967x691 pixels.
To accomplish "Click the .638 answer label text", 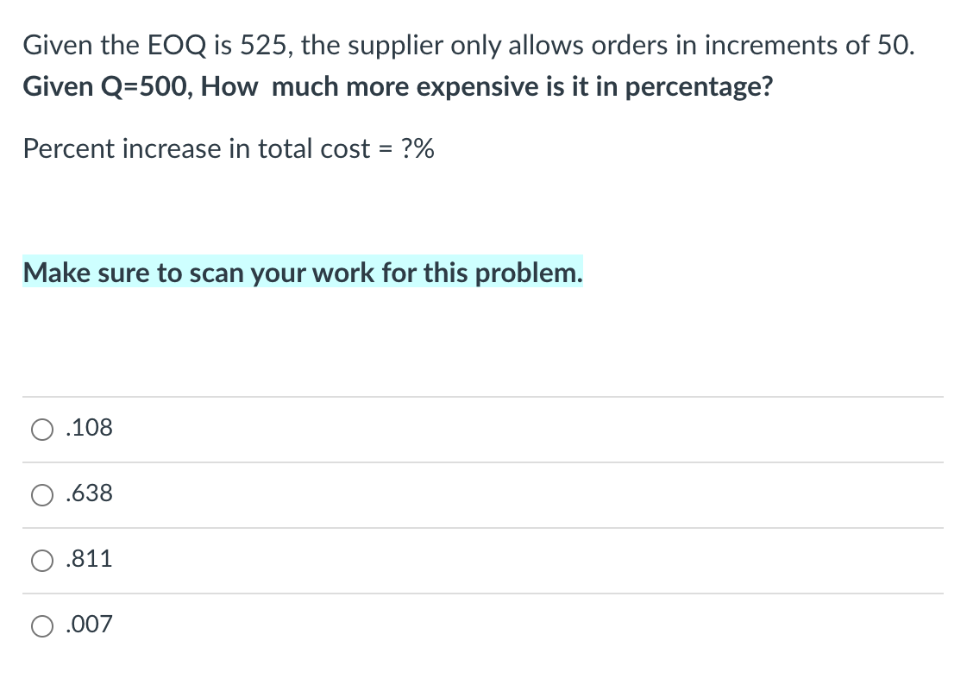I will (90, 493).
